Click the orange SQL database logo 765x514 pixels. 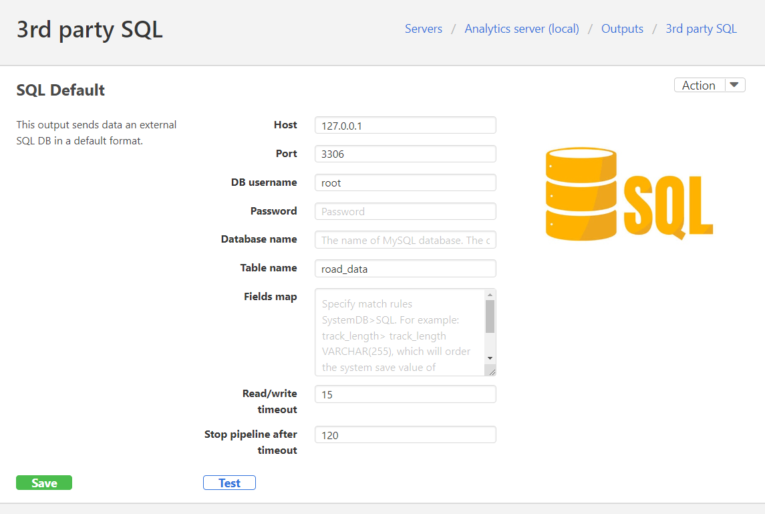[x=629, y=194]
